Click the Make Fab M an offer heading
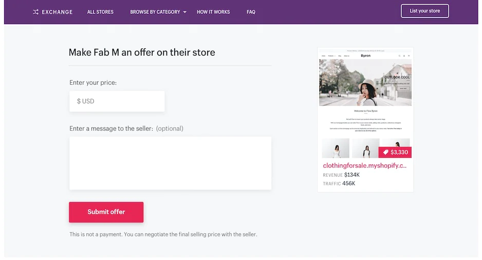 click(x=142, y=52)
